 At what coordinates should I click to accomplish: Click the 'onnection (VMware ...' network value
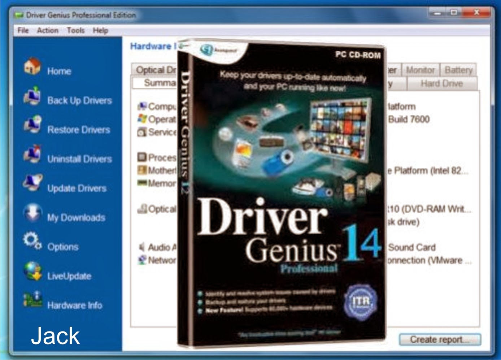click(x=429, y=260)
